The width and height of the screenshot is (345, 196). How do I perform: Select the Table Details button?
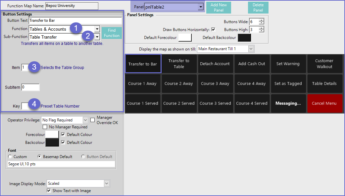coord(324,83)
